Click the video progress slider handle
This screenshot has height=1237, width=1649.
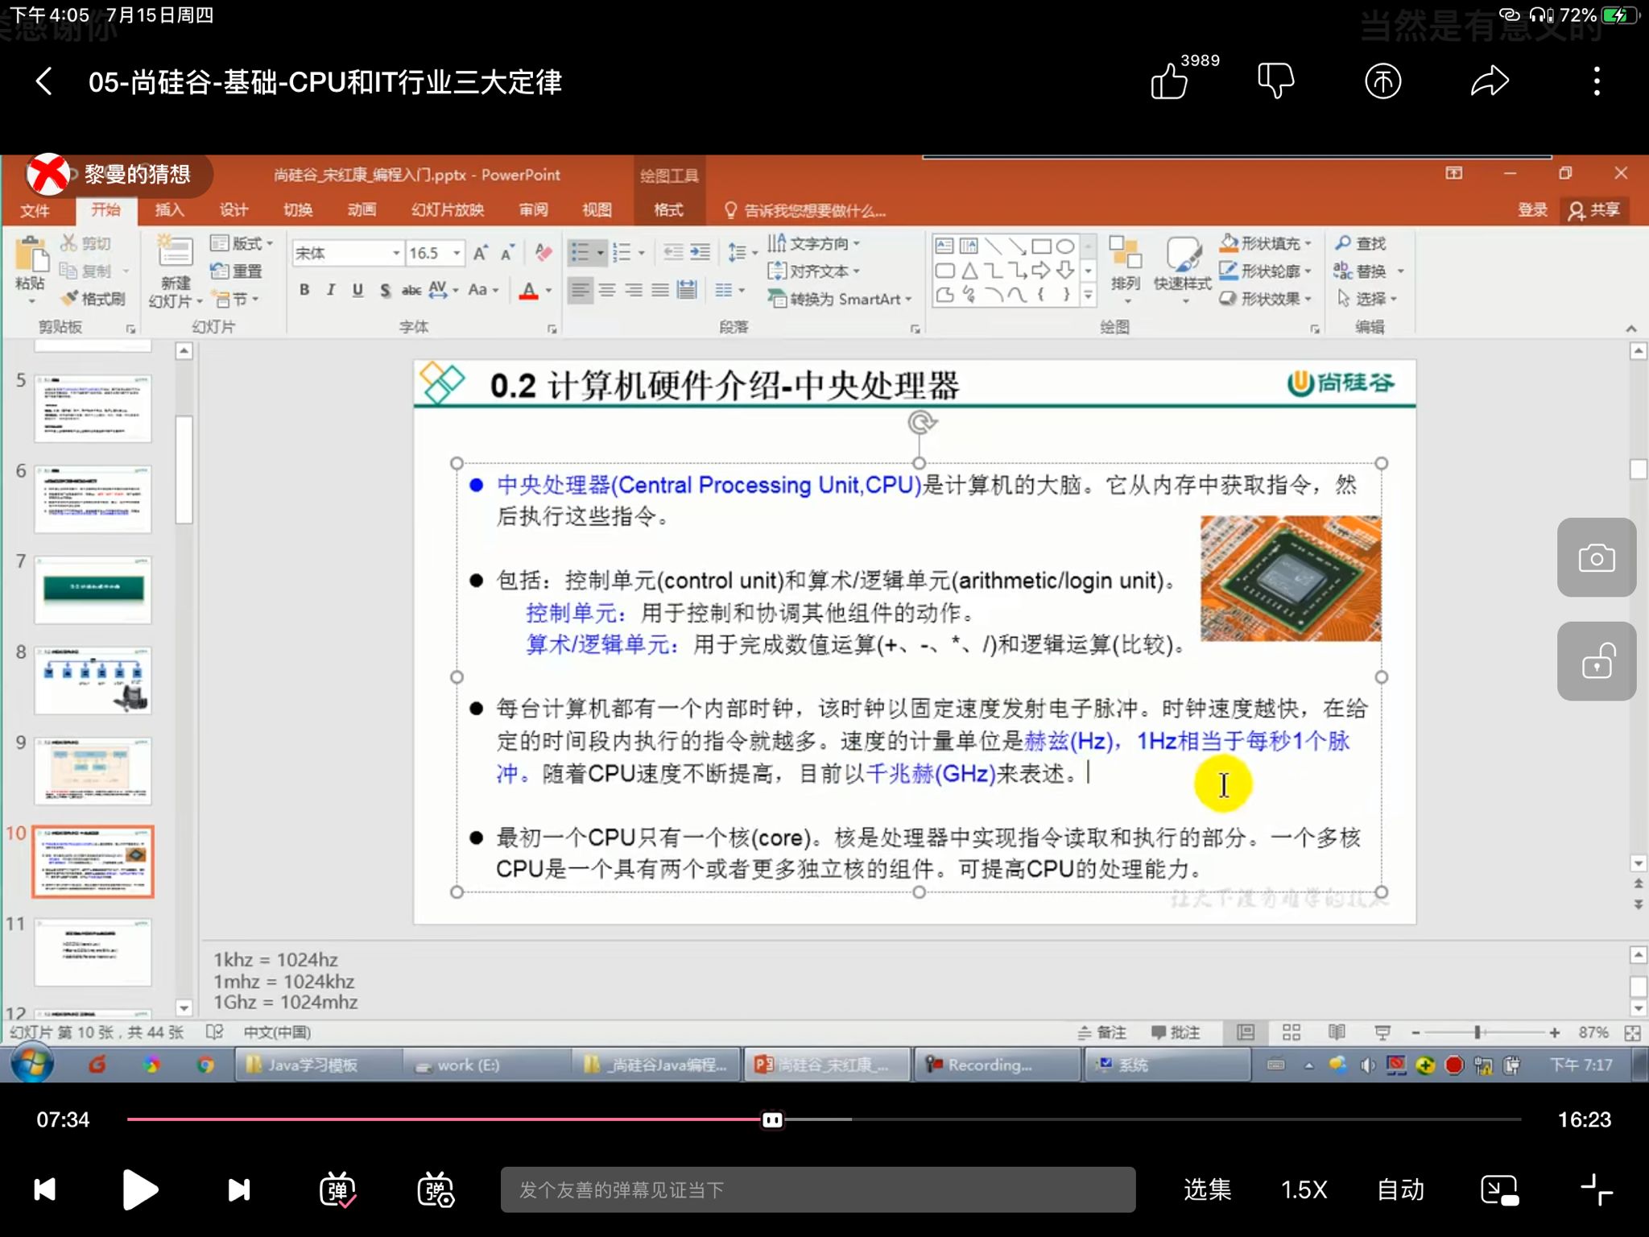(x=772, y=1119)
